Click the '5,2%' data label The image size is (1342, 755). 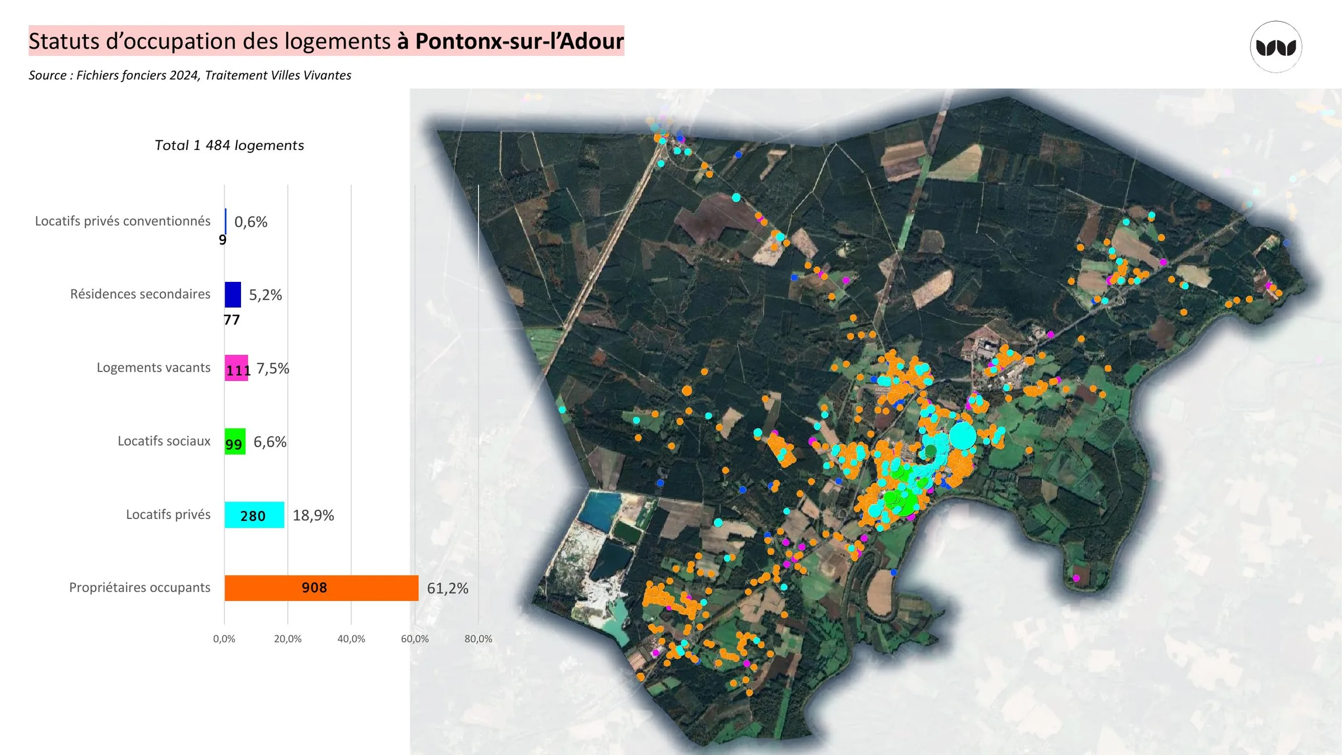266,295
